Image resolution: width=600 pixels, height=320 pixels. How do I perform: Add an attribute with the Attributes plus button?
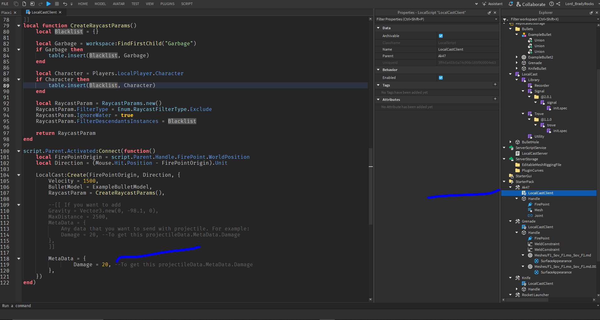(x=495, y=99)
